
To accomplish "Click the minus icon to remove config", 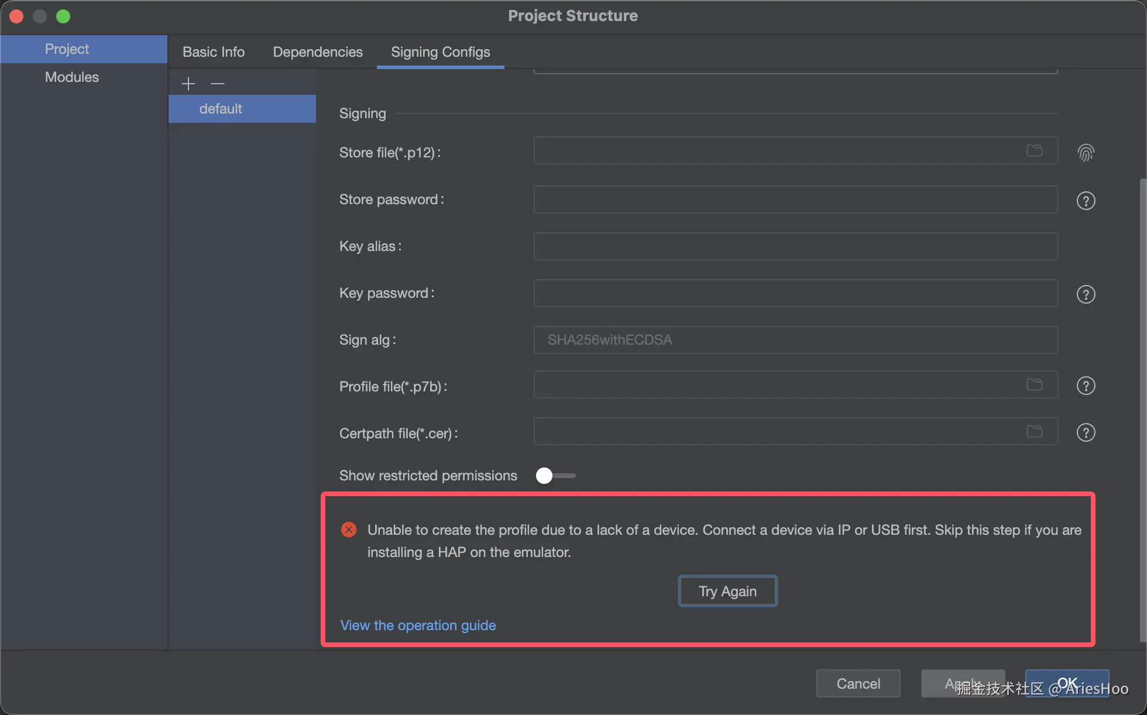I will (218, 84).
